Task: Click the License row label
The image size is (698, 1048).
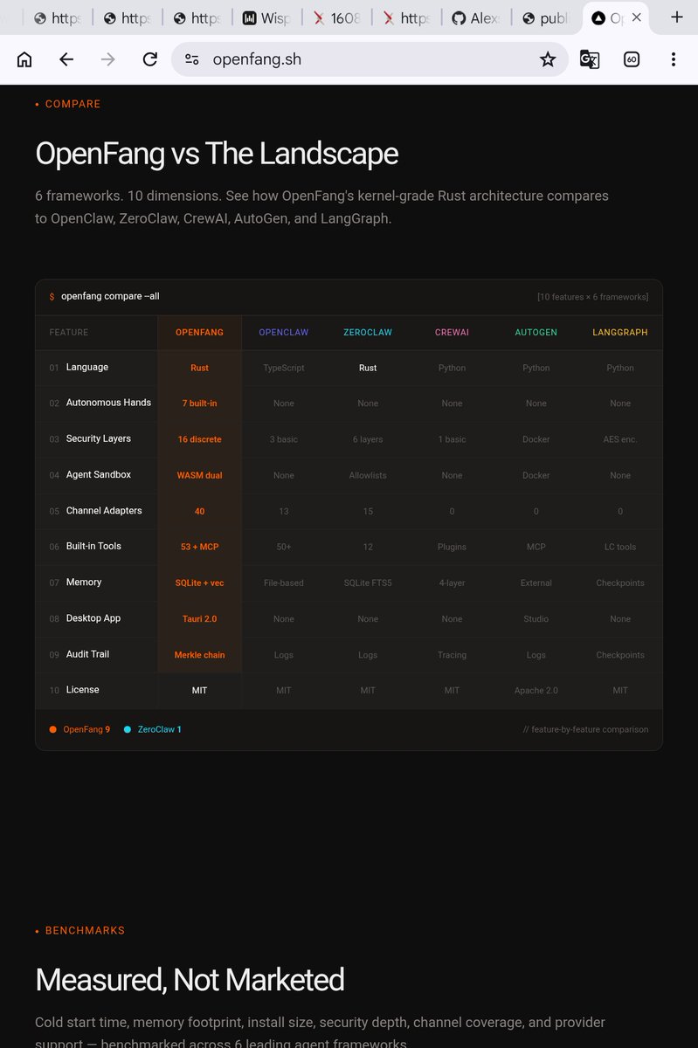Action: [83, 690]
